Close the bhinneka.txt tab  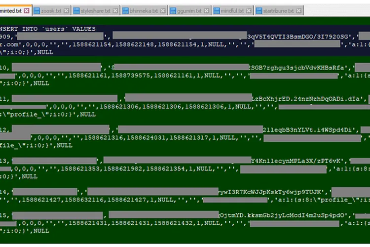[x=162, y=10]
